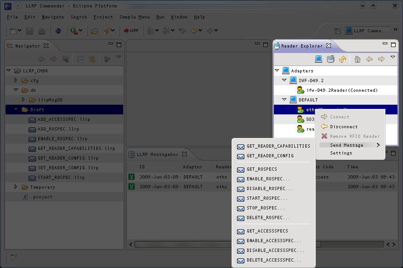The height and width of the screenshot is (268, 403).
Task: Expand the llrpMsgDB folder
Action: pyautogui.click(x=23, y=100)
